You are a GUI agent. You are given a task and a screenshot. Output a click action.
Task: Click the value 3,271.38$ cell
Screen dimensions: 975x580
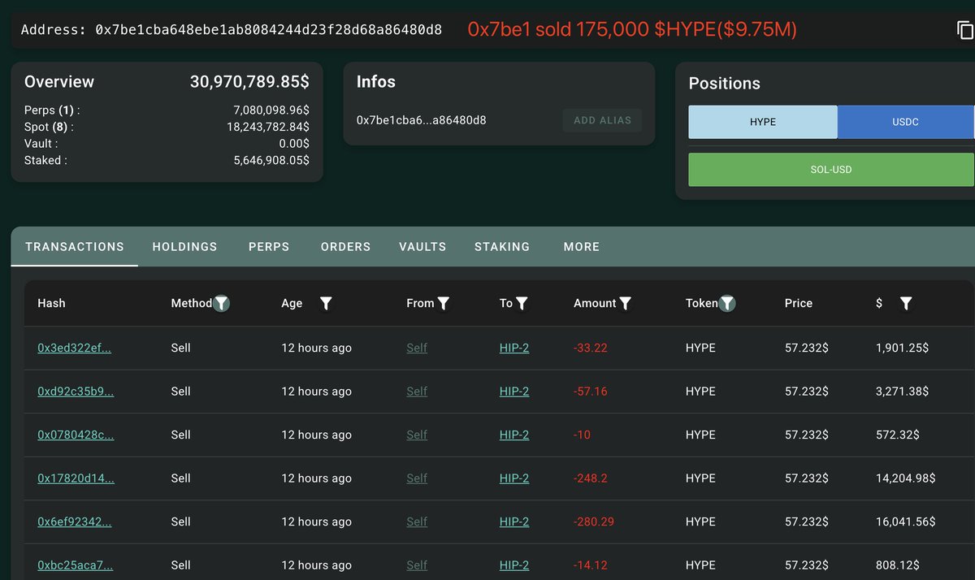pyautogui.click(x=902, y=392)
